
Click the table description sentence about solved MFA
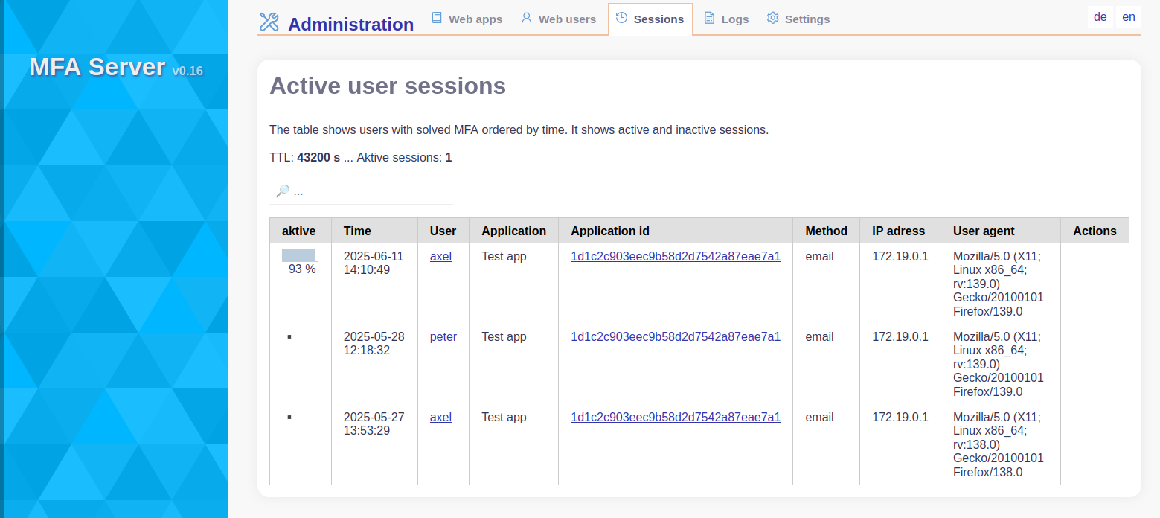click(x=519, y=129)
